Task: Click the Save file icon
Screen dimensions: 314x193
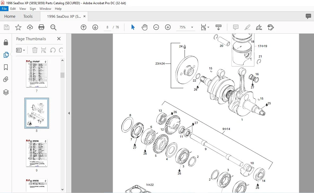Action: point(7,27)
